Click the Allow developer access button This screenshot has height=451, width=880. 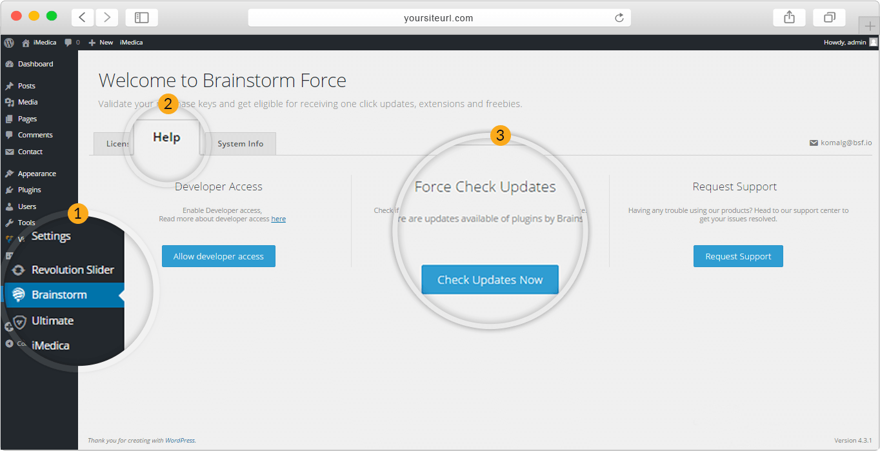(x=219, y=256)
